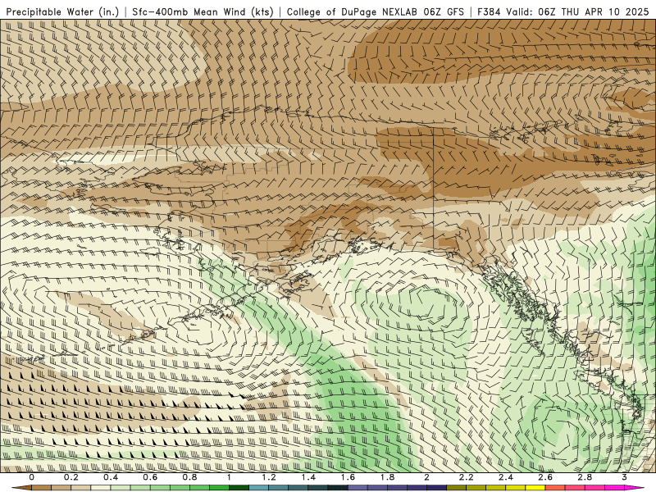Click the colorbar label "2.2"
Viewport: 656px width, 492px height.
[x=467, y=477]
